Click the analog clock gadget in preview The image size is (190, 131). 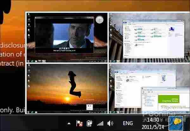pyautogui.click(x=99, y=20)
